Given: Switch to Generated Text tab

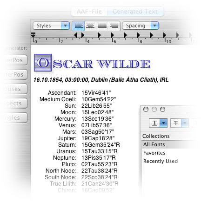Looking at the screenshot, I should click(135, 12).
